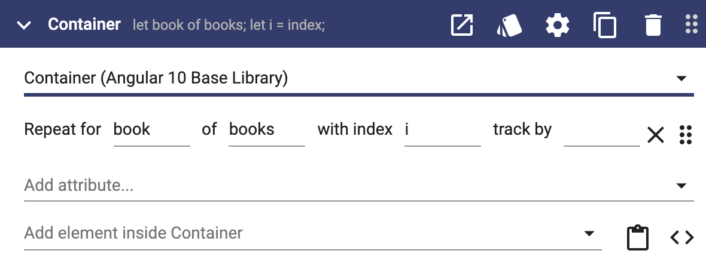Open the code view angle brackets icon

tap(681, 237)
